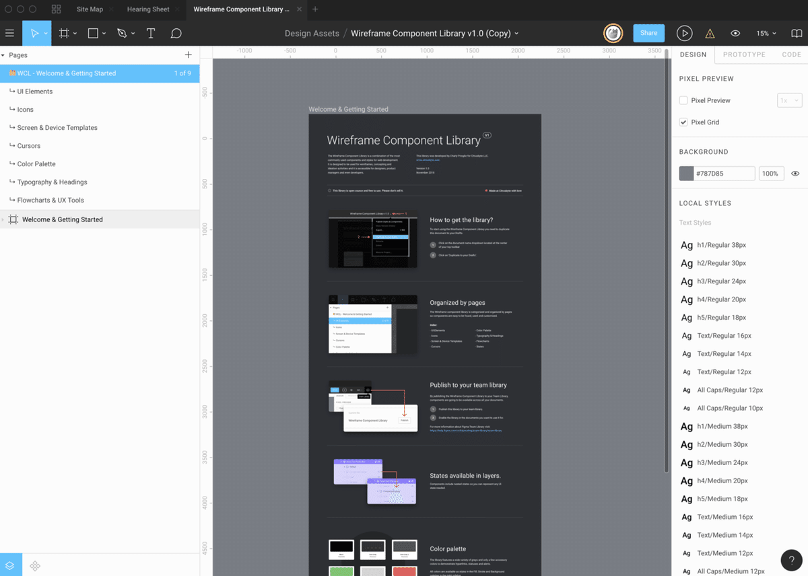The width and height of the screenshot is (808, 576).
Task: Select the Move tool
Action: click(34, 33)
